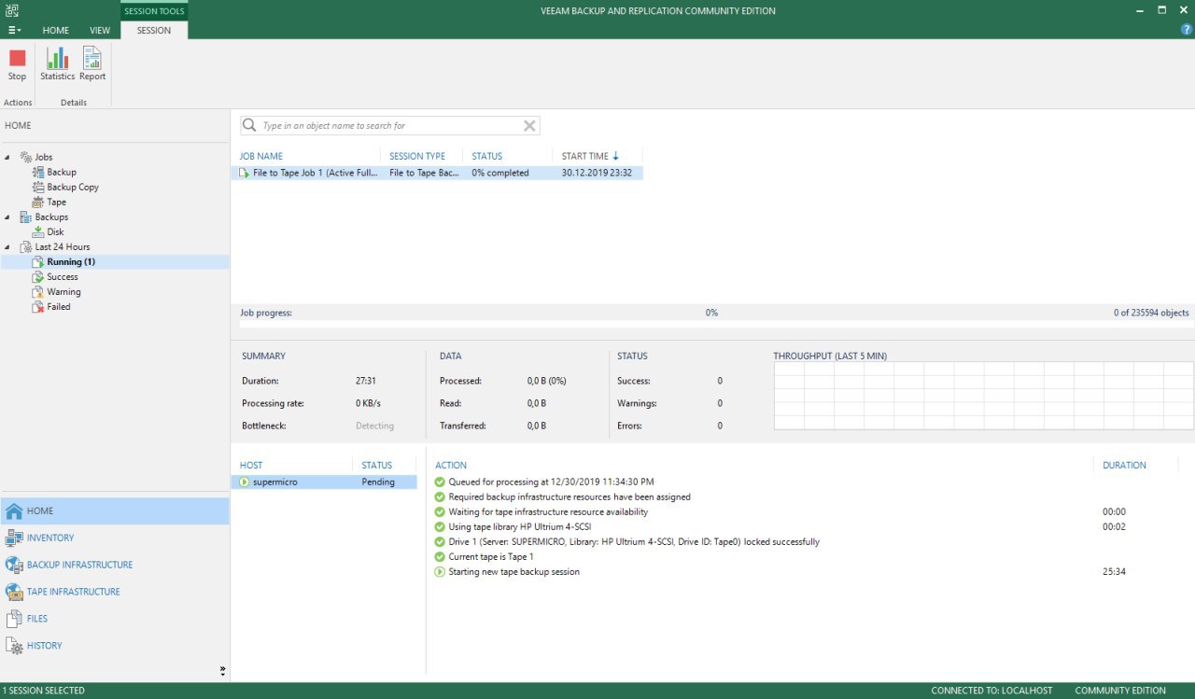Click the Last 24 Hours icon
This screenshot has height=699, width=1195.
pos(25,246)
